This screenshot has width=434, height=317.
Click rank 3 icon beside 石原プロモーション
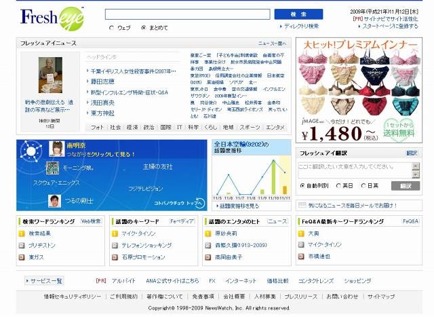click(115, 257)
